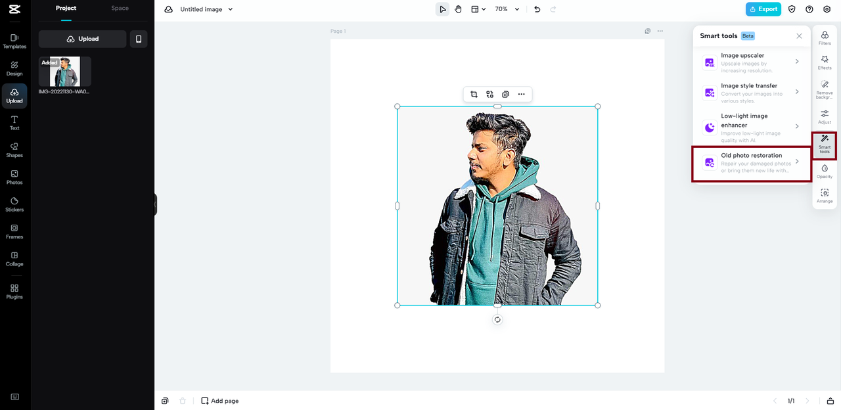The height and width of the screenshot is (410, 841).
Task: Expand Old photo restoration option
Action: tap(752, 162)
